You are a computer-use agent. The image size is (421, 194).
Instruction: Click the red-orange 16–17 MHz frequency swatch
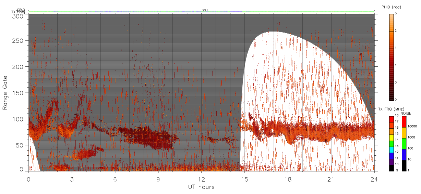coord(392,125)
